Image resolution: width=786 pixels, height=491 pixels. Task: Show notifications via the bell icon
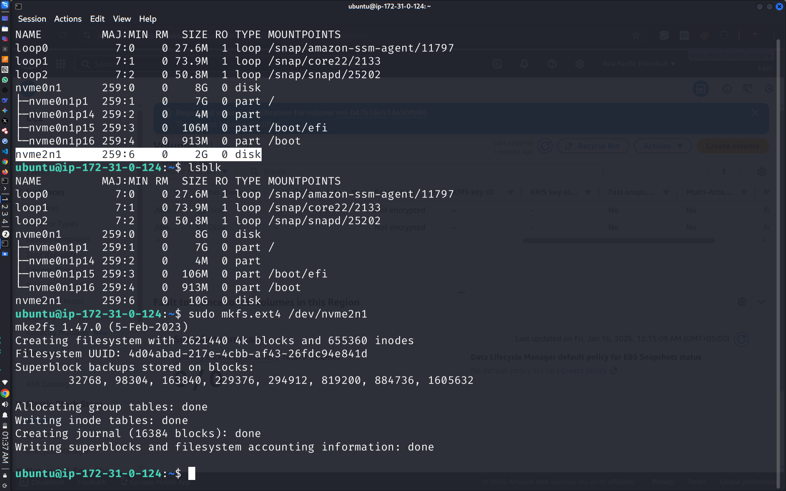pos(5,415)
